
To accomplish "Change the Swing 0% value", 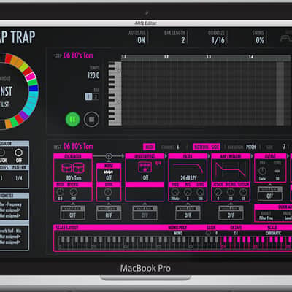I will pos(260,40).
